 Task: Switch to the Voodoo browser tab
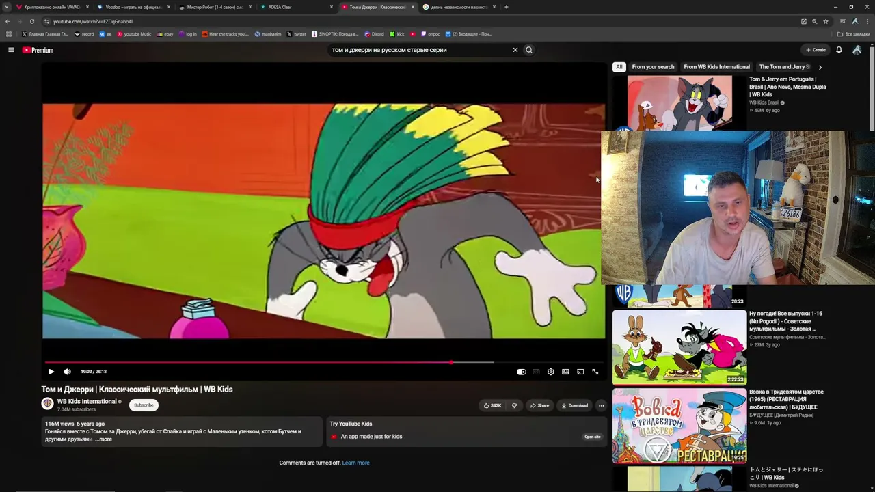click(x=133, y=7)
